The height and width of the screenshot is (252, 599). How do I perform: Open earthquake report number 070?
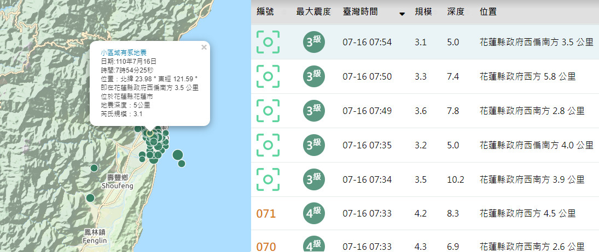[266, 246]
